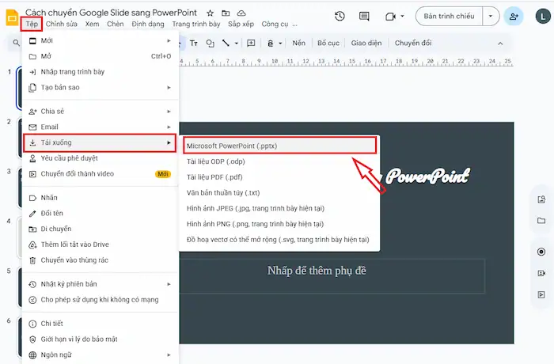The image size is (554, 364).
Task: Click the 'Giao diện' toolbar button
Action: point(366,43)
